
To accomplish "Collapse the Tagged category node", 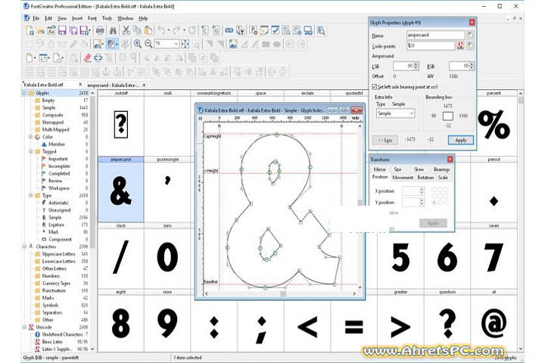I will (x=30, y=151).
